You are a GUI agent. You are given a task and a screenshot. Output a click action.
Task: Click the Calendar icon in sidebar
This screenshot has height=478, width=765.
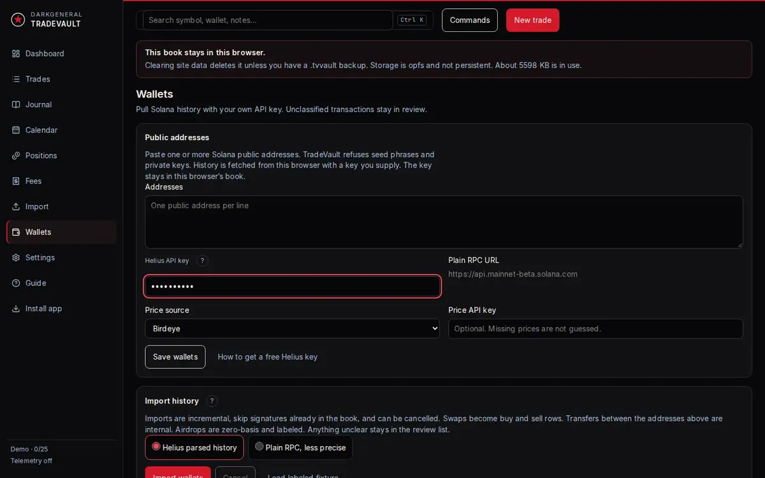click(16, 130)
